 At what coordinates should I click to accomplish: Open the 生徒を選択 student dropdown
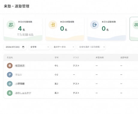pyautogui.click(x=91, y=47)
